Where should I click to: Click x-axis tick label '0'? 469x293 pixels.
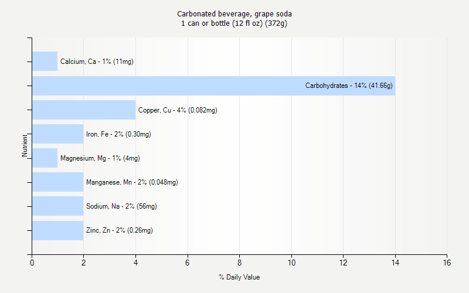click(x=32, y=263)
